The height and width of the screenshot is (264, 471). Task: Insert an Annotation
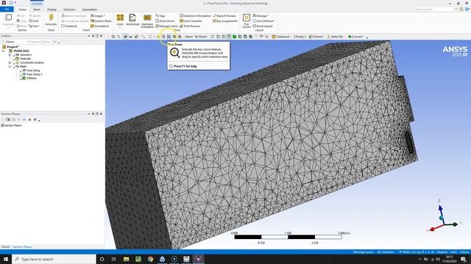100,26
